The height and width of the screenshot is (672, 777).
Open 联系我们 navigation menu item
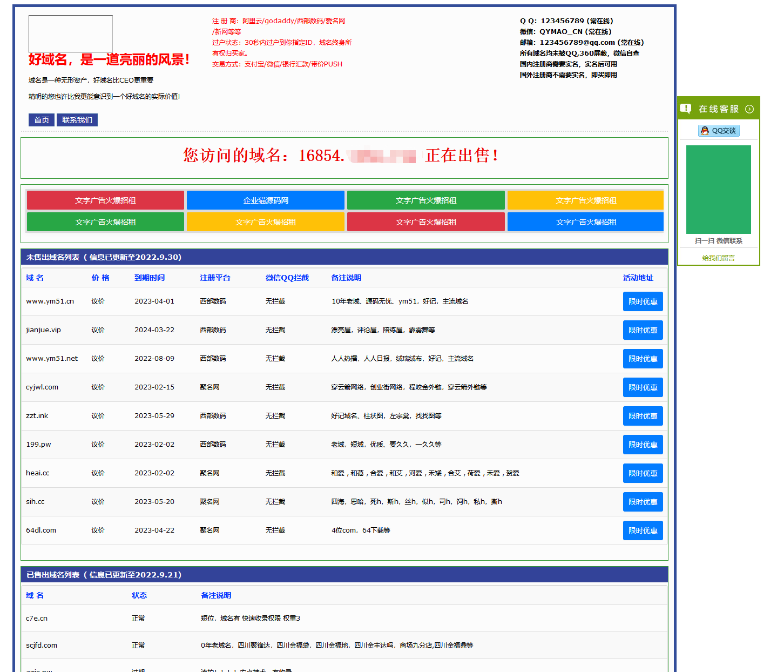[x=77, y=120]
